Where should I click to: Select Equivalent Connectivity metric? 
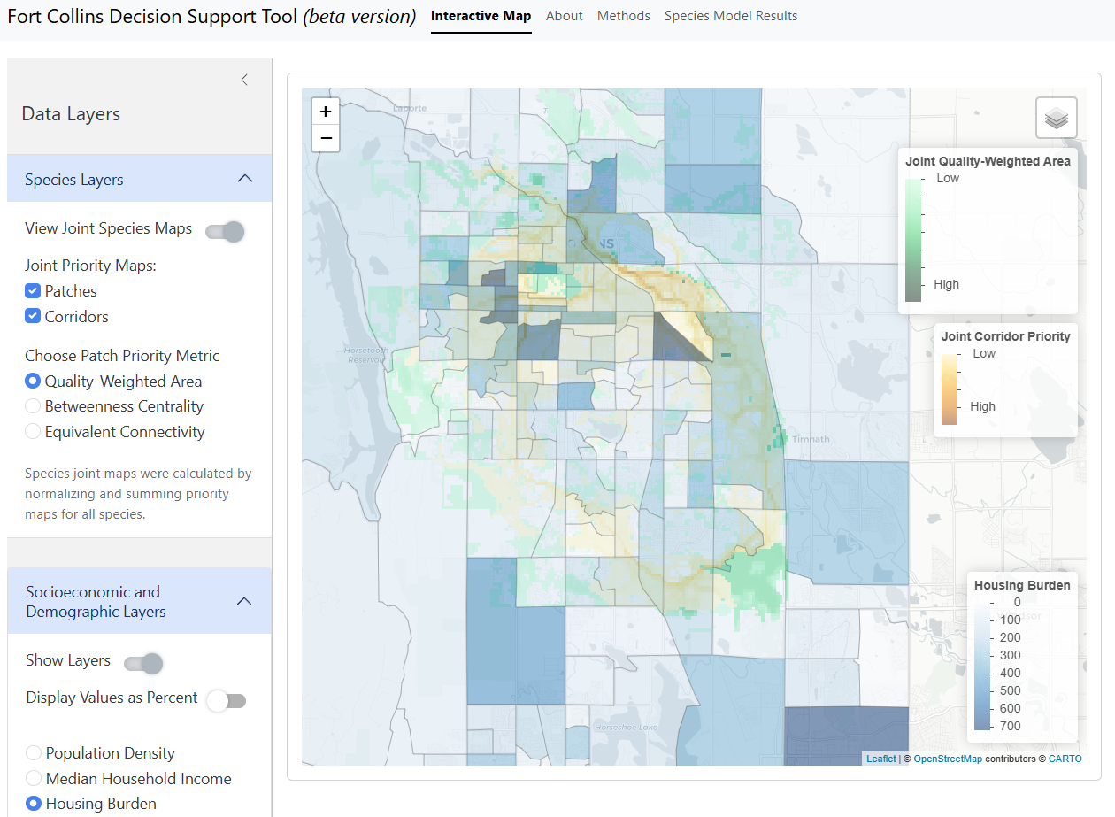pos(33,432)
